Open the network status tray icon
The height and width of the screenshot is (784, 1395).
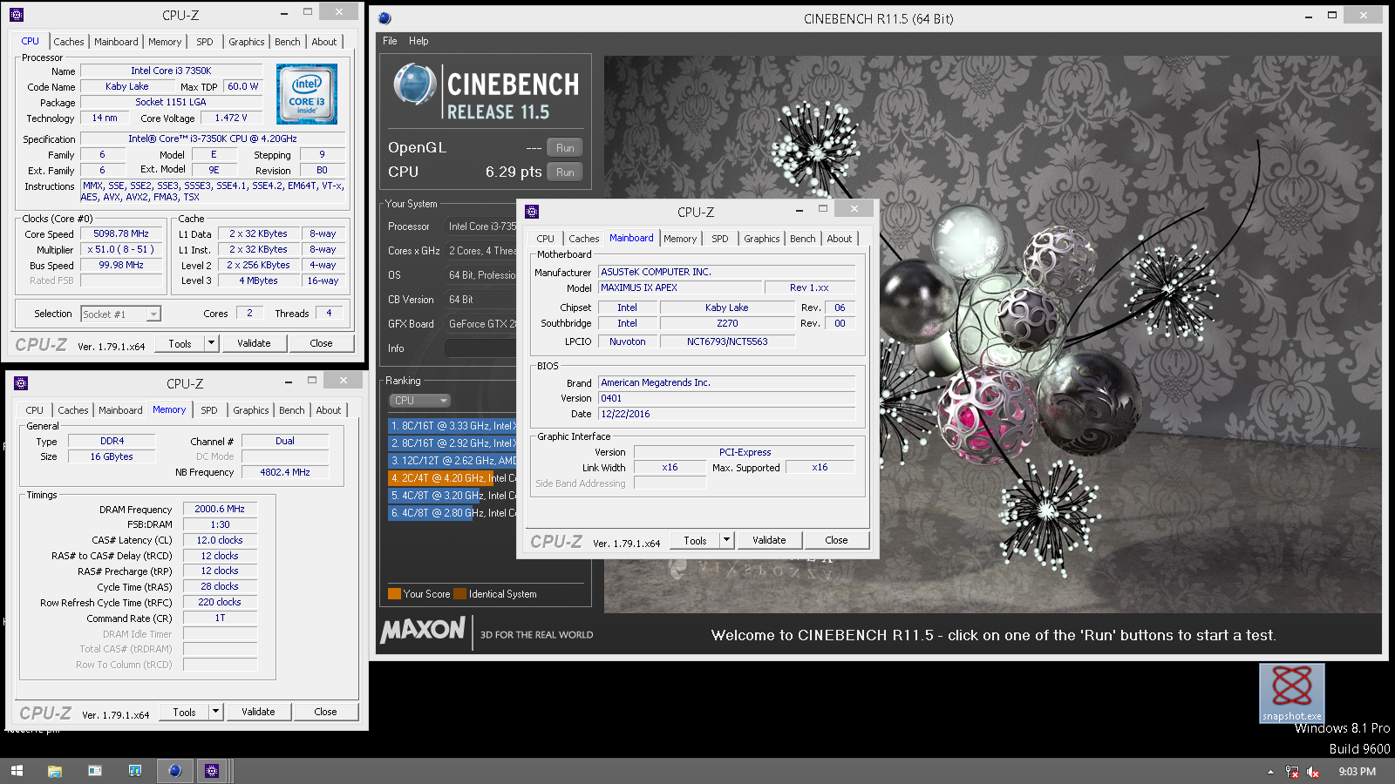(1292, 772)
